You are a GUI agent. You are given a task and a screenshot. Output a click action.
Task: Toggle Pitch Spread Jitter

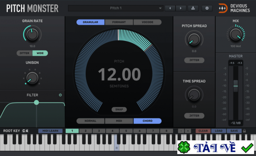[x=194, y=60]
